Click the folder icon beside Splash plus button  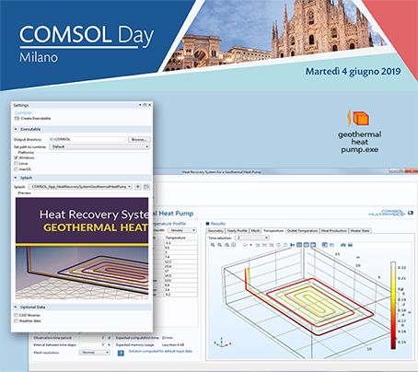click(x=146, y=187)
